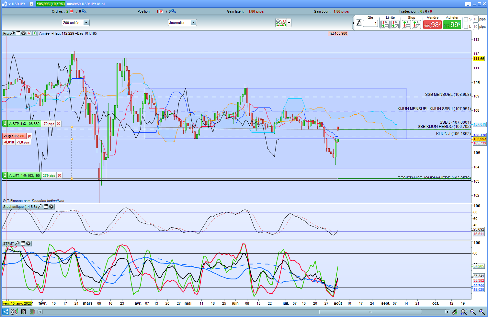Close the -1@105,980 position
488x317 pixels.
pos(29,136)
